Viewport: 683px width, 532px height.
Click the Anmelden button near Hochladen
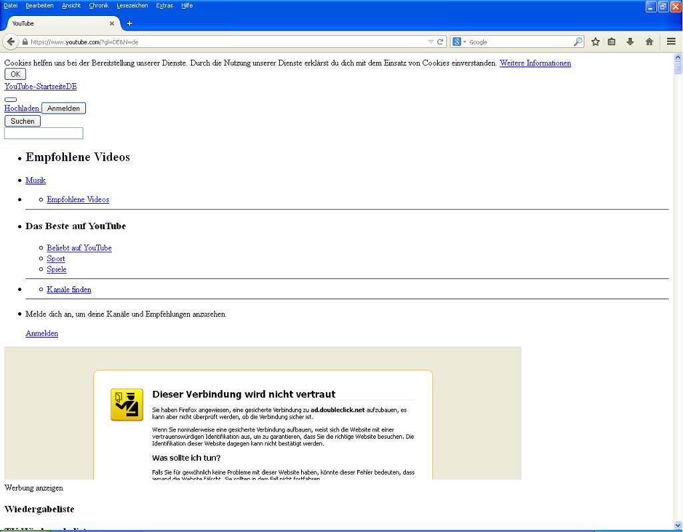63,109
